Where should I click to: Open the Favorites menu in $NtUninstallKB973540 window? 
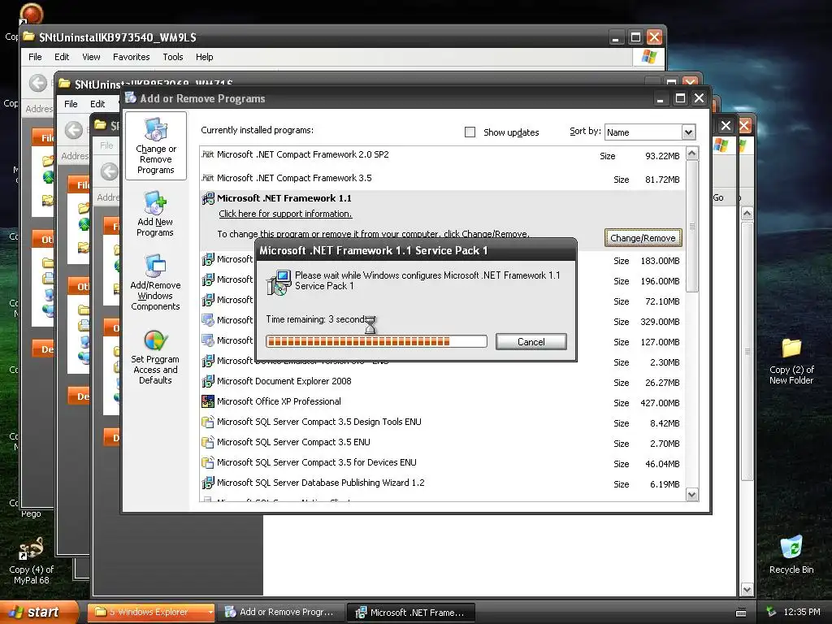pos(131,57)
